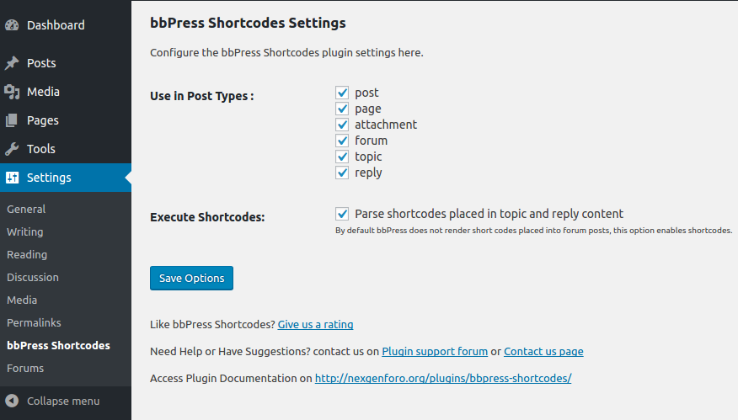Select Forums in the Settings submenu
Image resolution: width=738 pixels, height=420 pixels.
coord(25,369)
